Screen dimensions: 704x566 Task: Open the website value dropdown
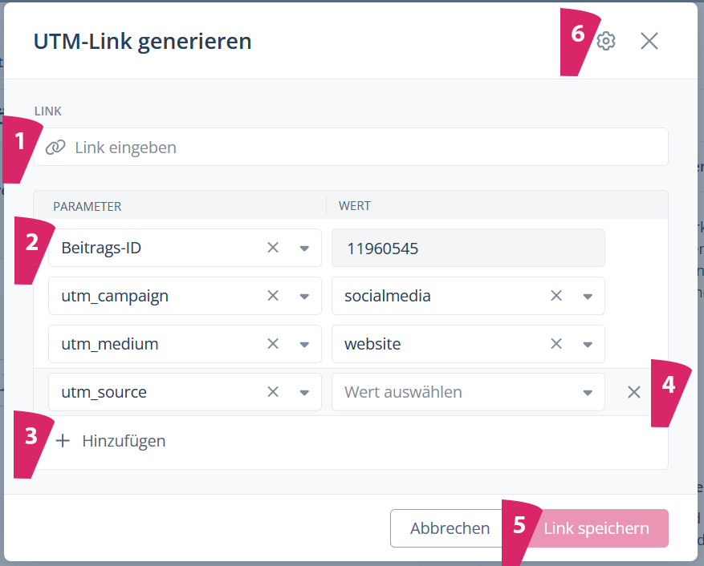(x=588, y=345)
